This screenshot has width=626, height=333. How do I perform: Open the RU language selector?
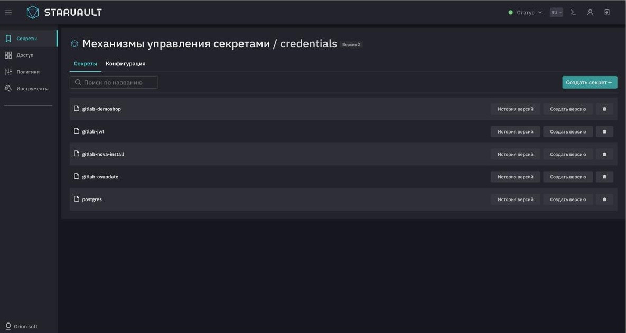coord(556,12)
